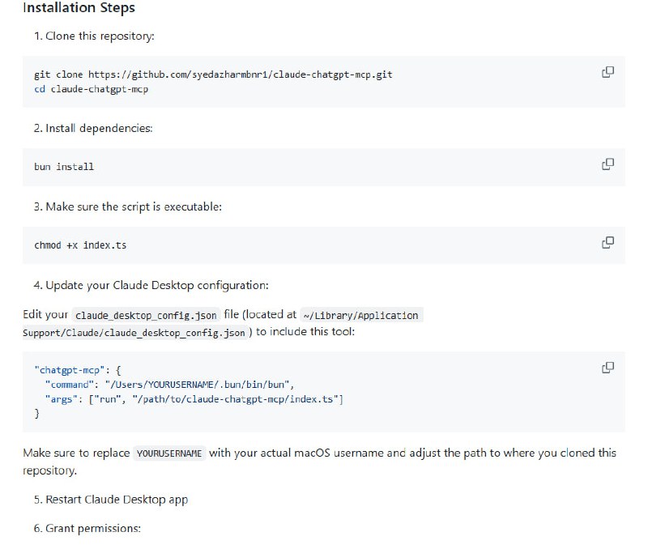Image resolution: width=648 pixels, height=549 pixels.
Task: Copy the git clone command block
Action: tap(606, 72)
